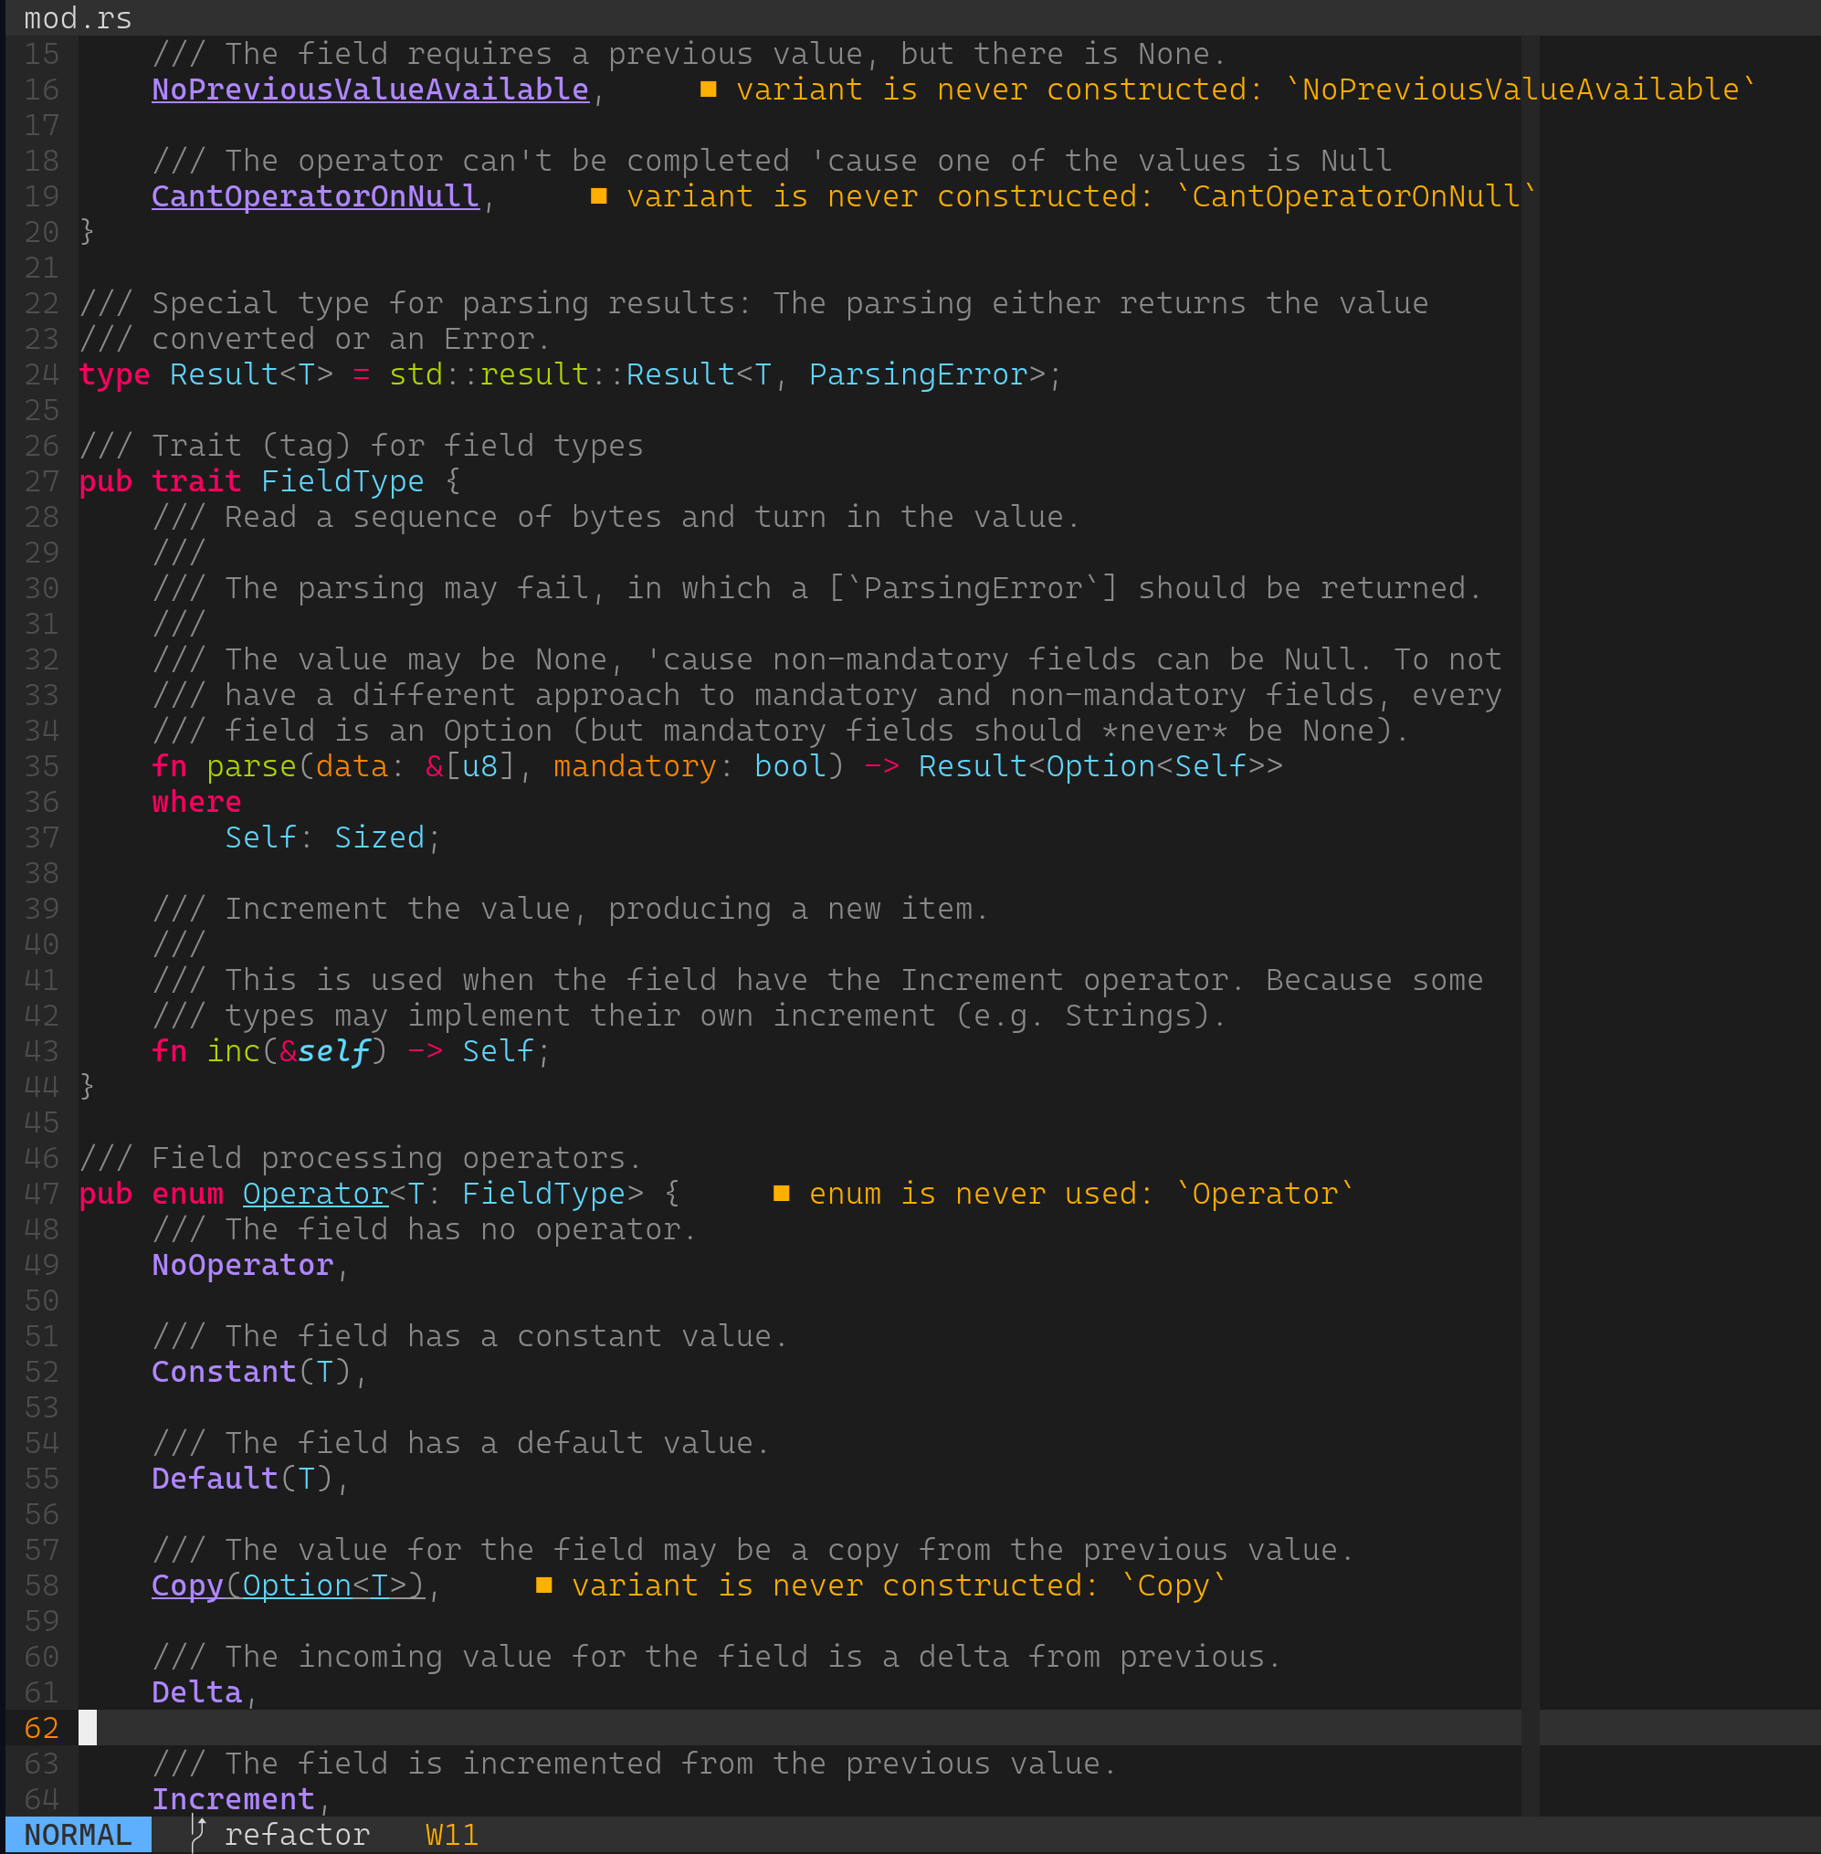Click the Constant(T) variant
1821x1854 pixels.
pyautogui.click(x=251, y=1372)
